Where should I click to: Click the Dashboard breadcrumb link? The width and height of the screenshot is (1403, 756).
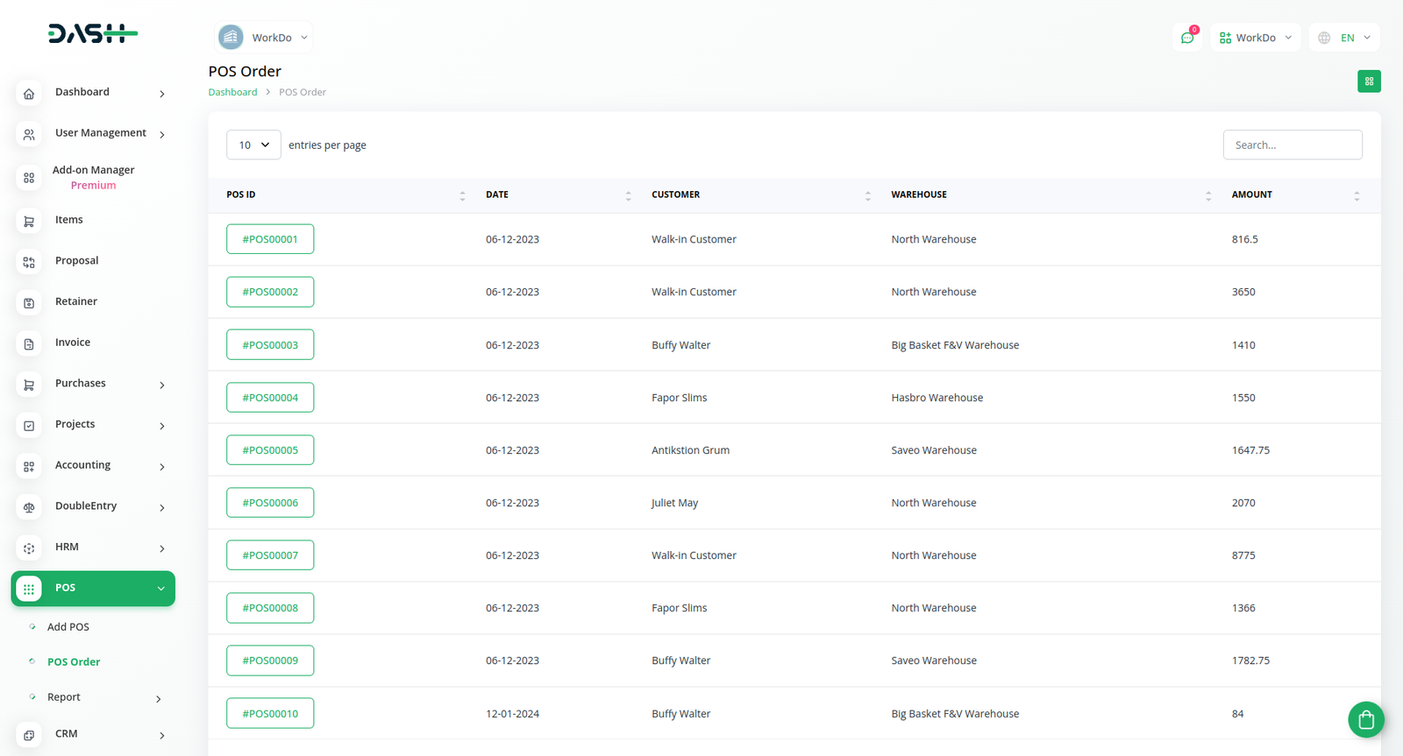pos(232,92)
